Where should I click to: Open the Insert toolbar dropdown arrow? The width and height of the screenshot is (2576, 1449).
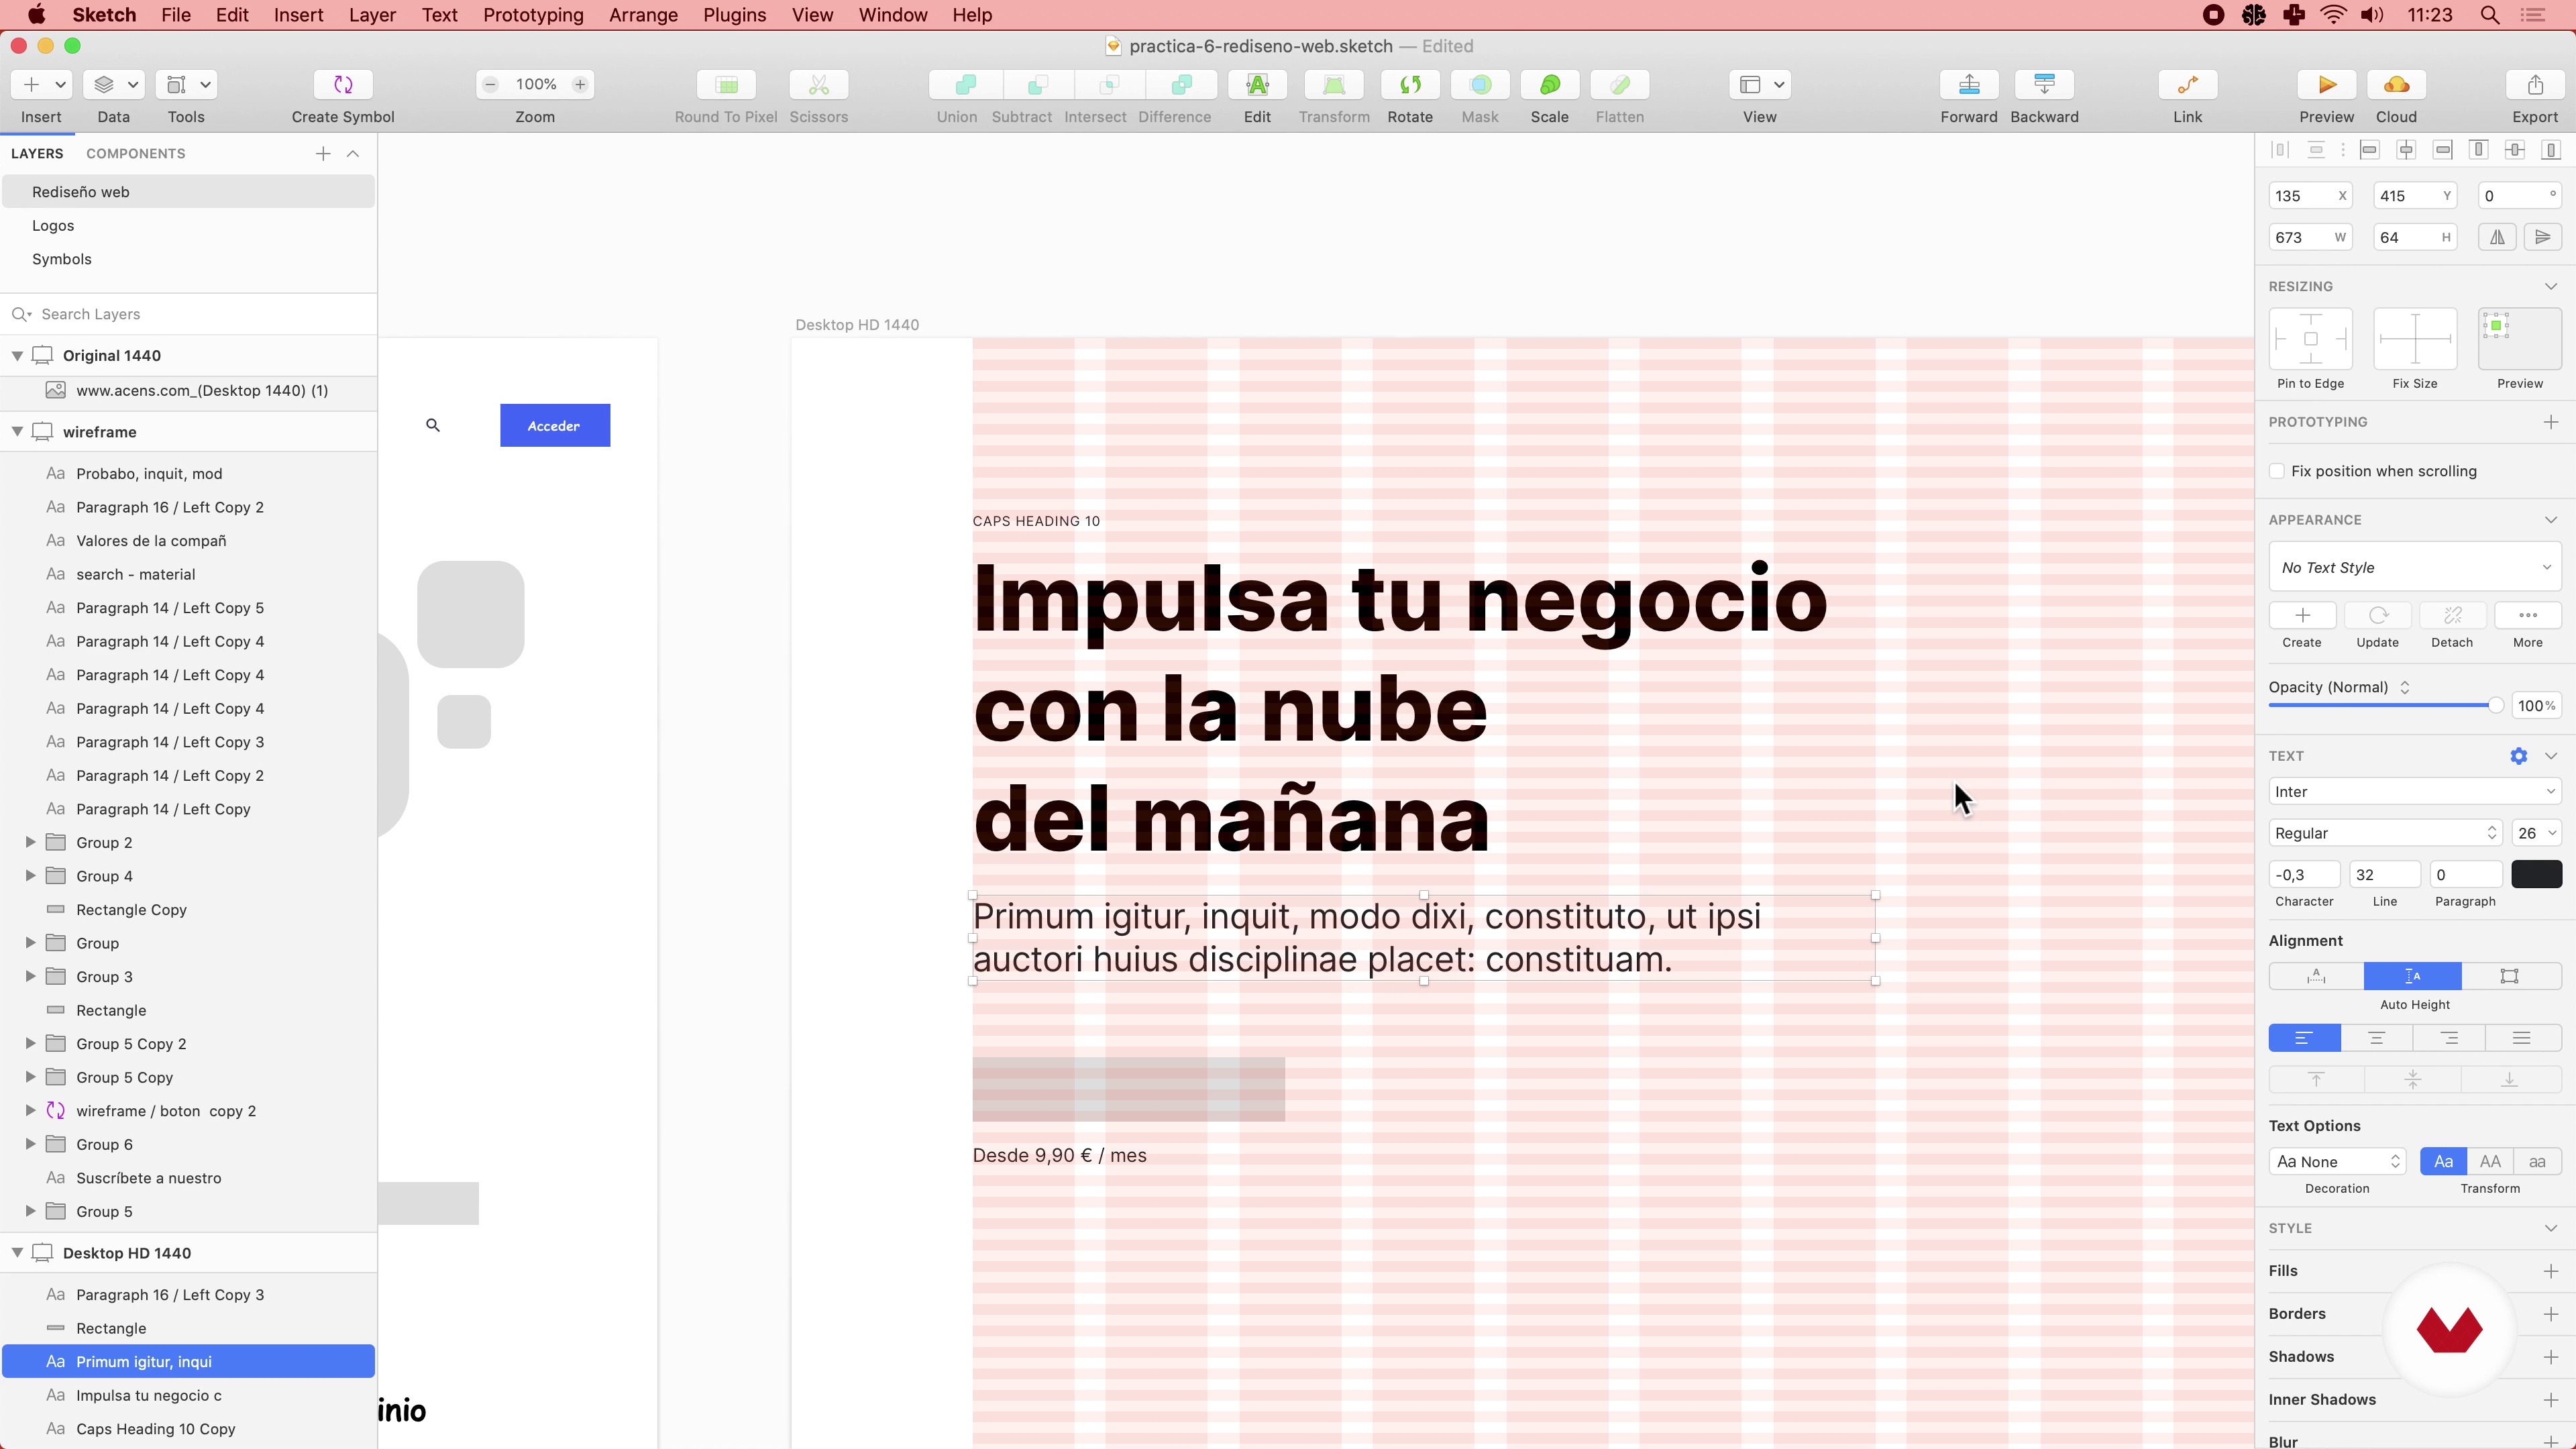pyautogui.click(x=60, y=85)
